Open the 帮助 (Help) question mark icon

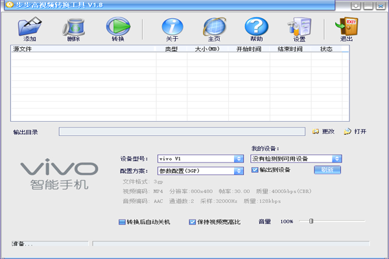[x=256, y=27]
